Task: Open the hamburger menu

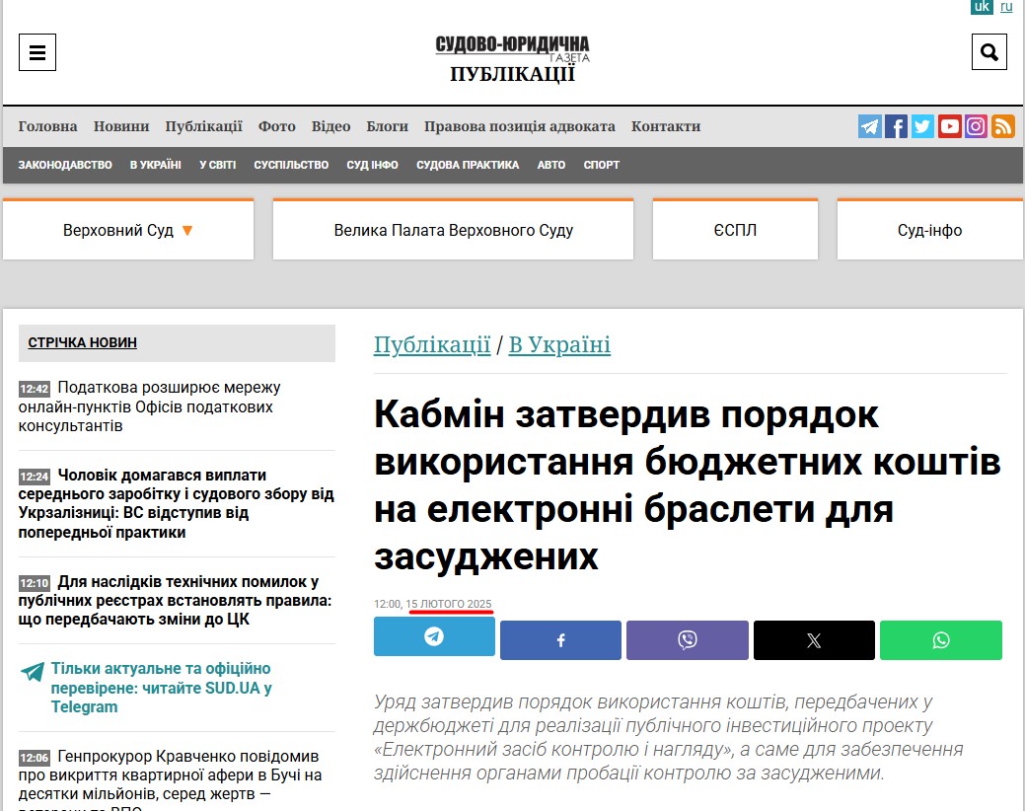Action: (37, 52)
